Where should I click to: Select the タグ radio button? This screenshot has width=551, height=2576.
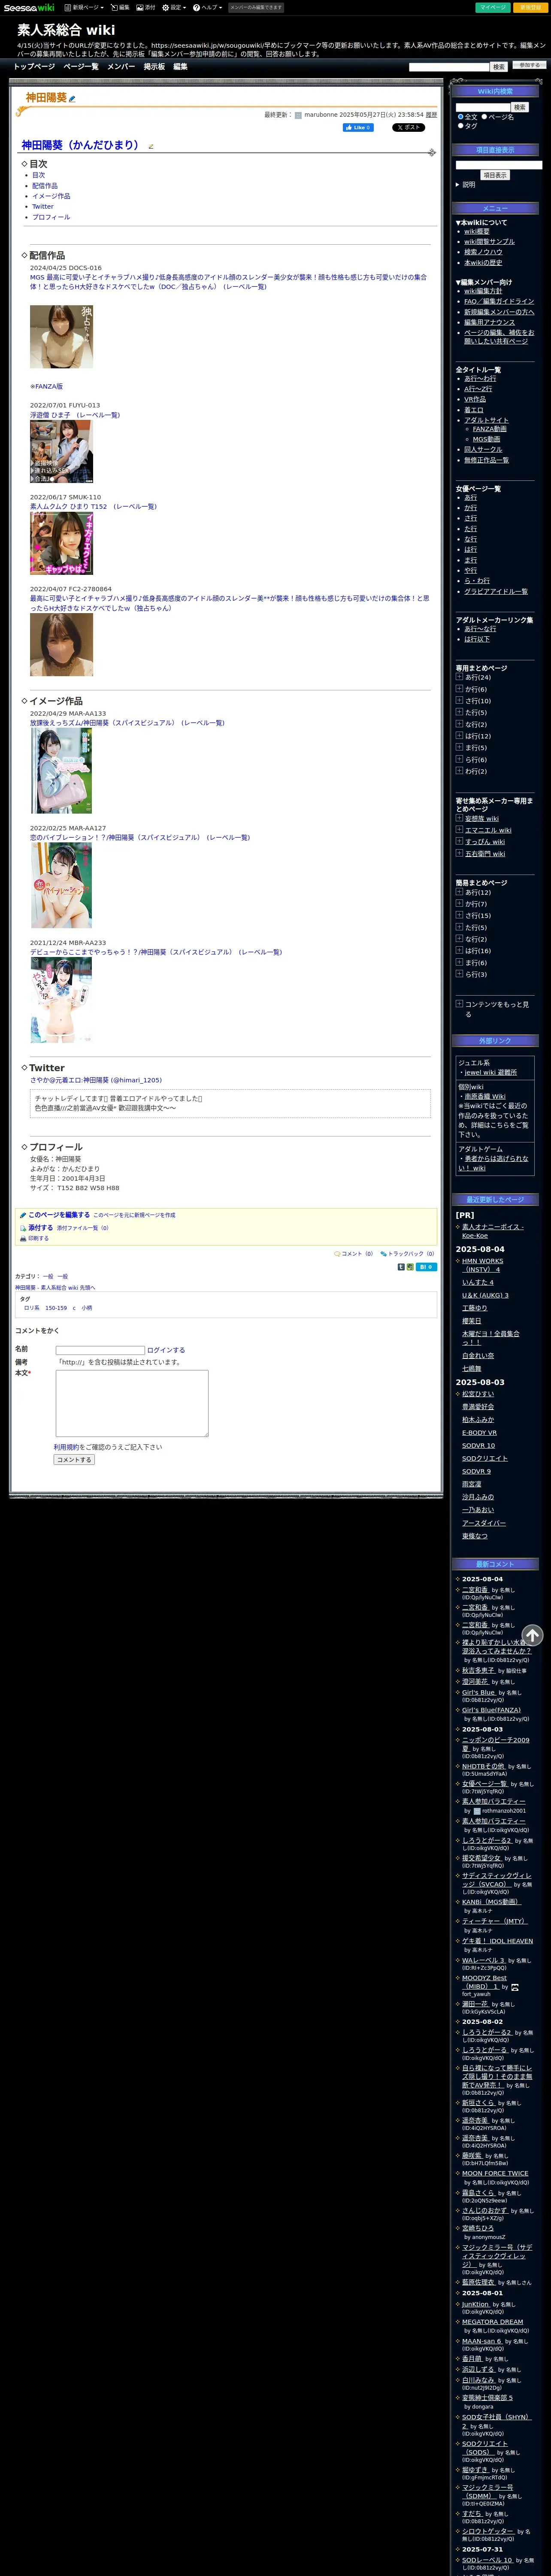(460, 126)
